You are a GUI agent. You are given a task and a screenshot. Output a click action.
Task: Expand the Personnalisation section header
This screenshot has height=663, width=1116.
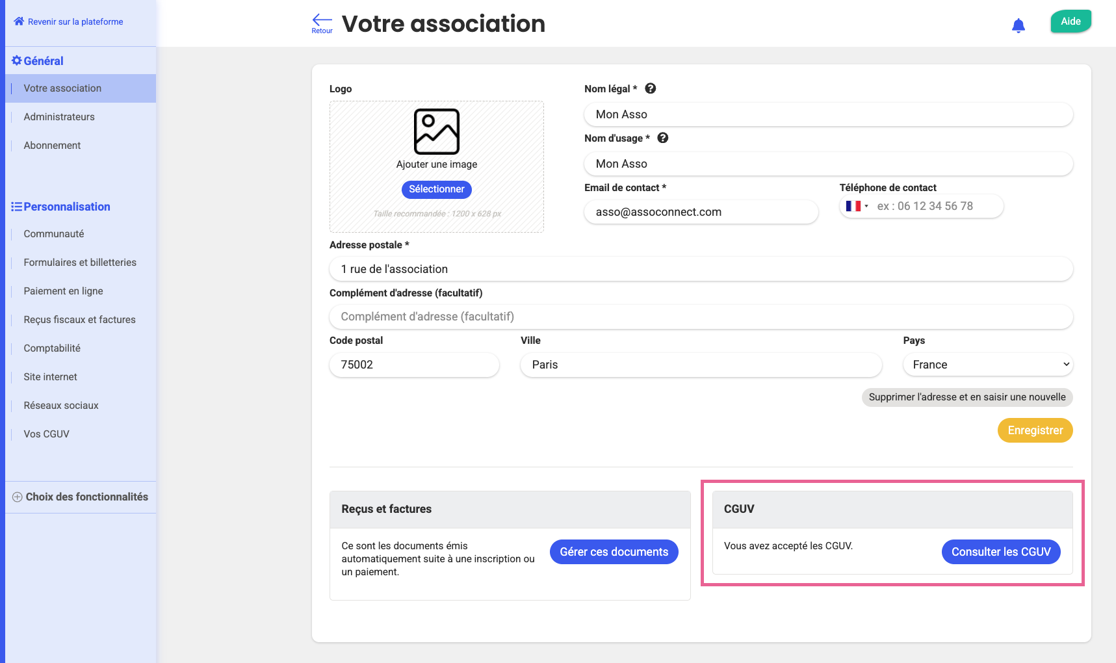tap(66, 207)
